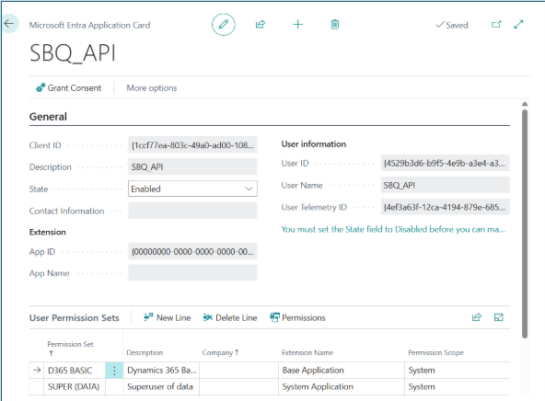Click the Extension Name column header

307,352
